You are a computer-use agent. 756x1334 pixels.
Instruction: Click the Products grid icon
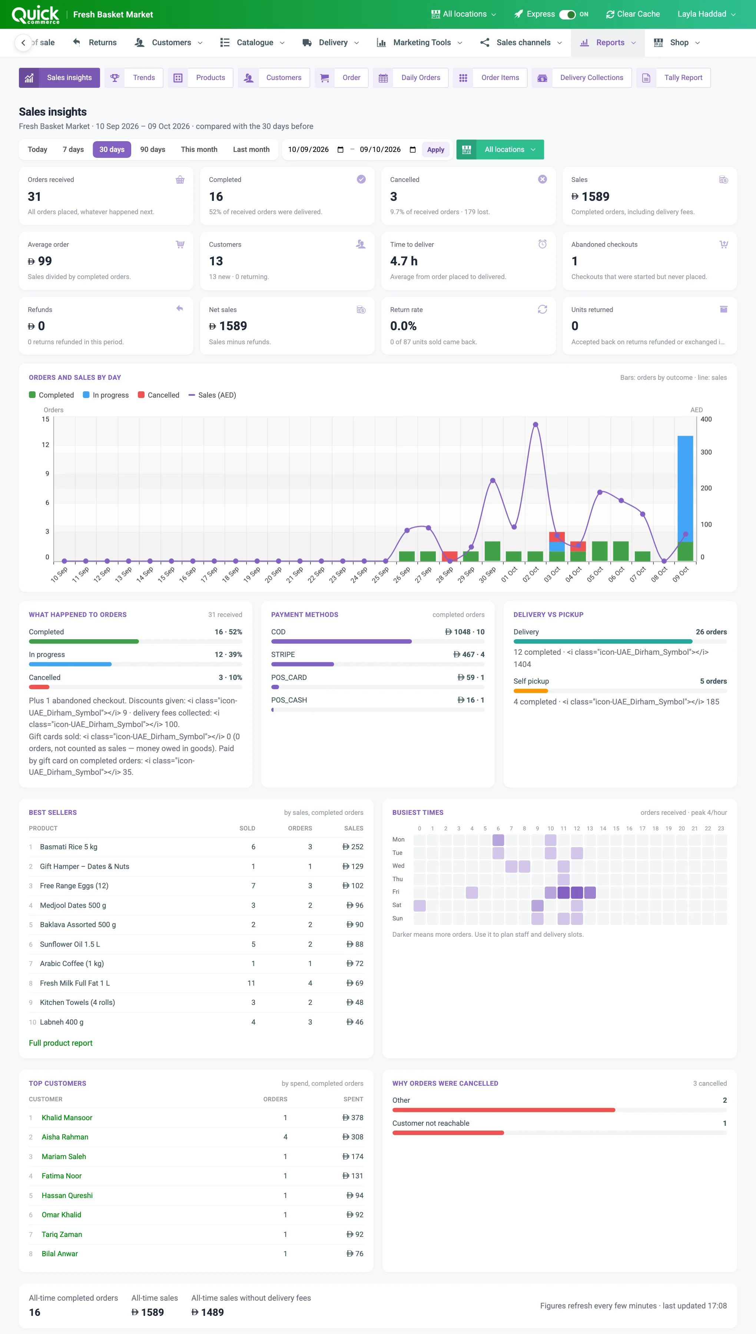point(178,78)
